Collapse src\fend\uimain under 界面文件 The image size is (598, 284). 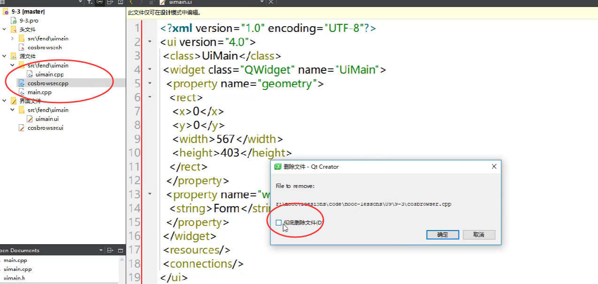[x=13, y=110]
